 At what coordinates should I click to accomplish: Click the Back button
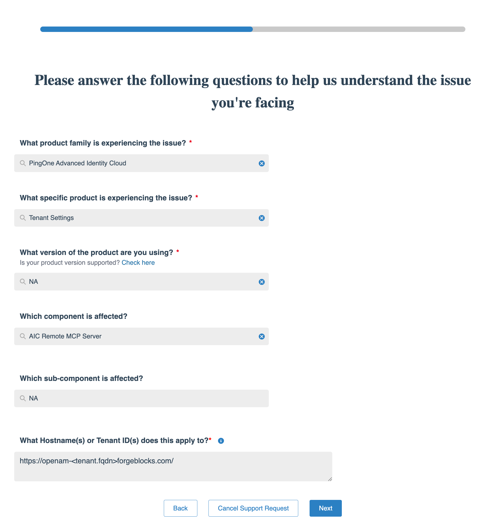(x=180, y=508)
